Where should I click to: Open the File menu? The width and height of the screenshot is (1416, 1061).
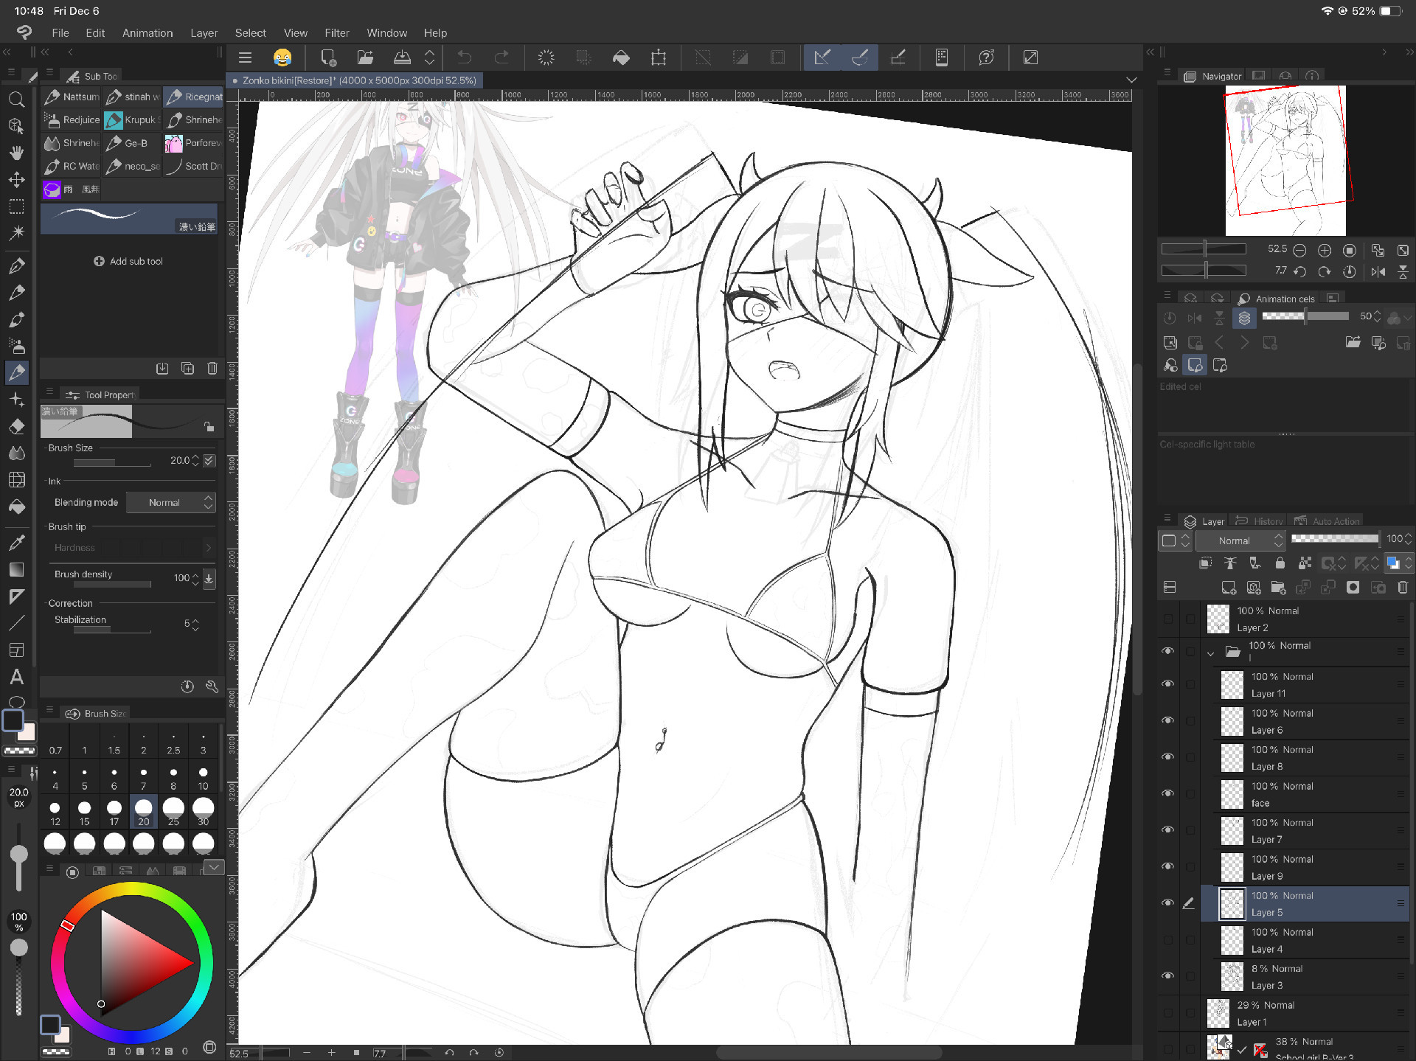[60, 33]
